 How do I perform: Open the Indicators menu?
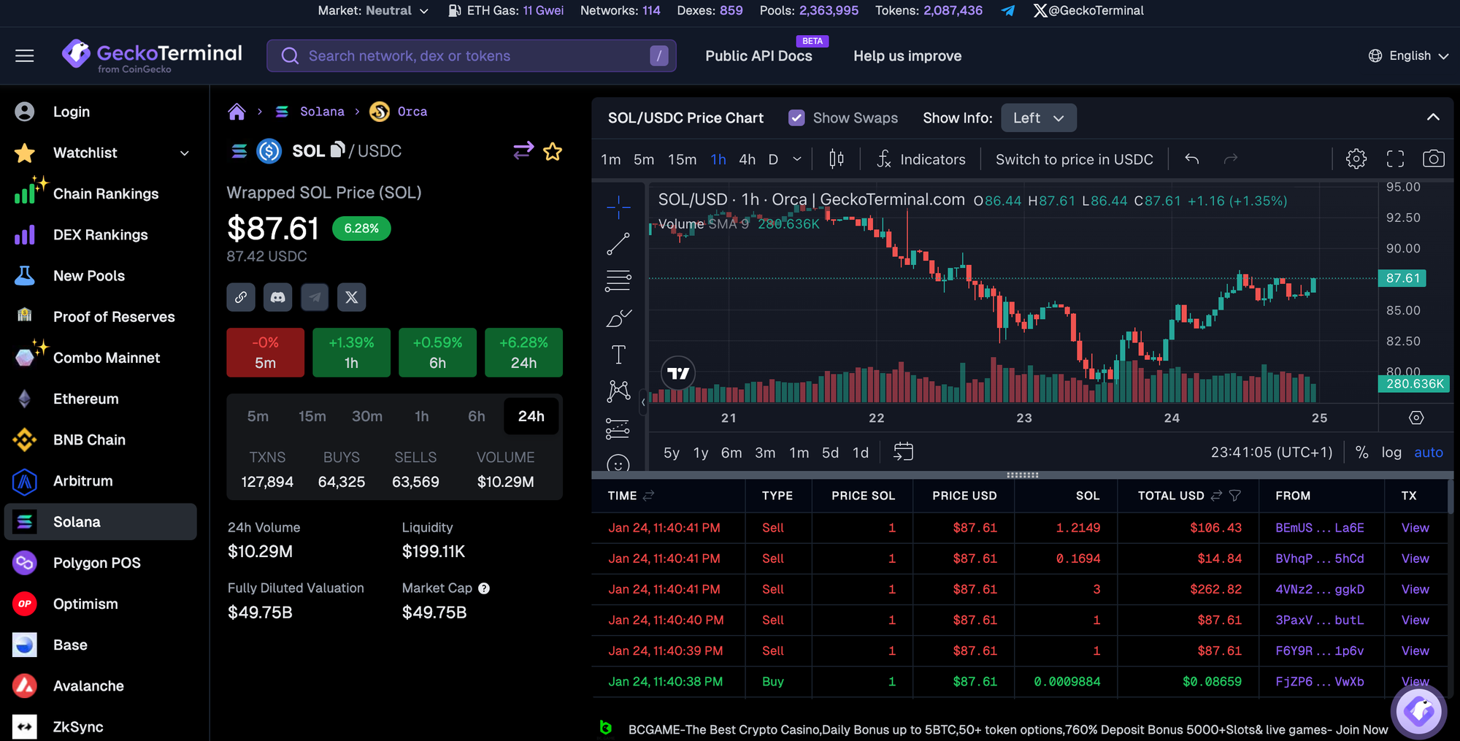point(921,159)
